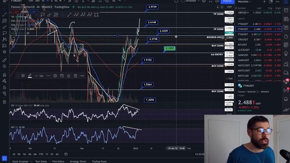The width and height of the screenshot is (290, 163).
Task: Click the USDT currency label above the price scale
Action: pos(229,7)
